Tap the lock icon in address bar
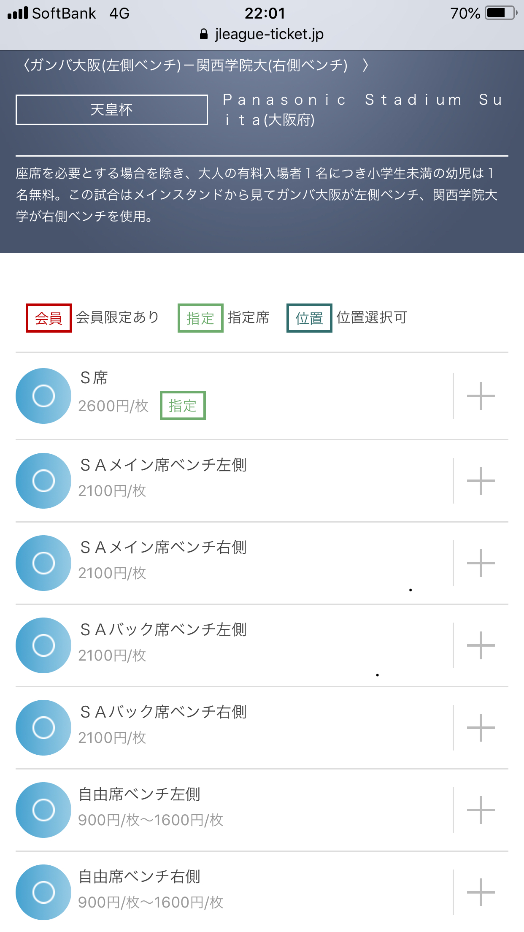524x932 pixels. pyautogui.click(x=204, y=34)
